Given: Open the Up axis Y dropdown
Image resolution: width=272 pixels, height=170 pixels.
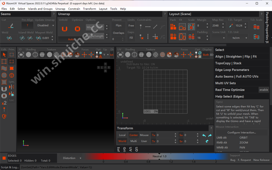Looking at the screenshot, I should click(106, 55).
